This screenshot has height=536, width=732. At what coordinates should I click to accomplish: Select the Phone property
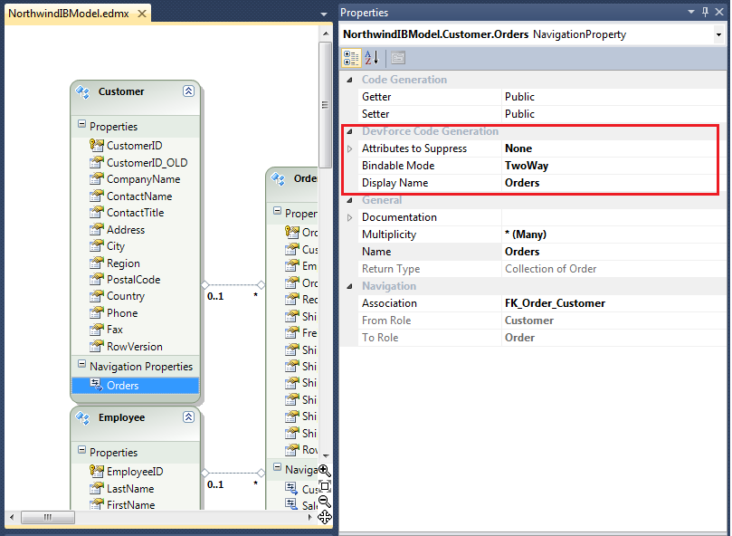tap(122, 313)
